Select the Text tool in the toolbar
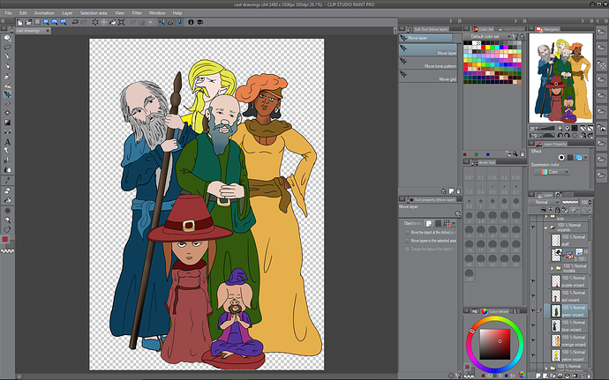Image resolution: width=609 pixels, height=380 pixels. pos(8,141)
